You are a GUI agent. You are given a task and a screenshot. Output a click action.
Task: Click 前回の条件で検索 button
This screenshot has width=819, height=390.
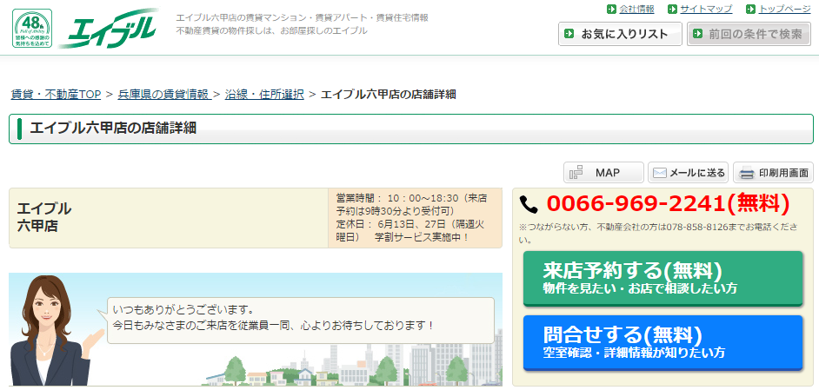tap(749, 34)
